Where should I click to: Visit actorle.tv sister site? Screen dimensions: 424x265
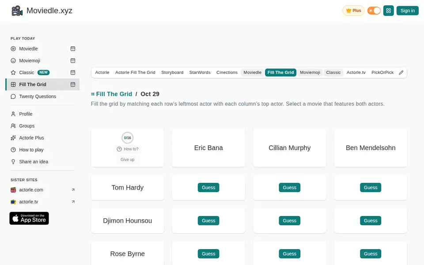pos(28,202)
